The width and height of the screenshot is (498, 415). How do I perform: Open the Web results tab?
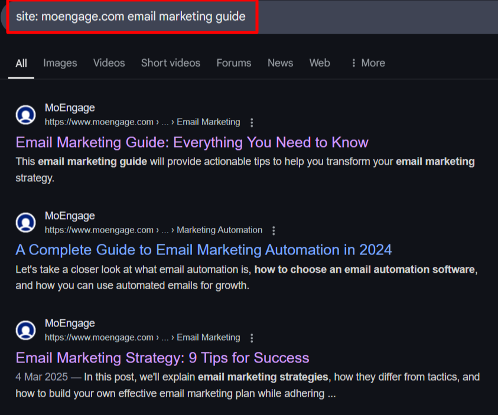[x=320, y=63]
